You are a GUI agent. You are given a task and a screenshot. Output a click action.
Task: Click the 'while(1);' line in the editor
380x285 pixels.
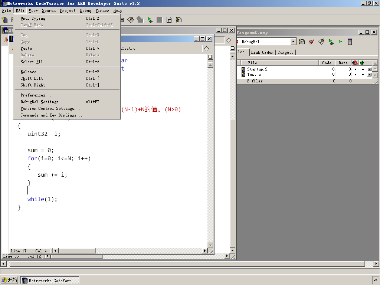pyautogui.click(x=42, y=199)
